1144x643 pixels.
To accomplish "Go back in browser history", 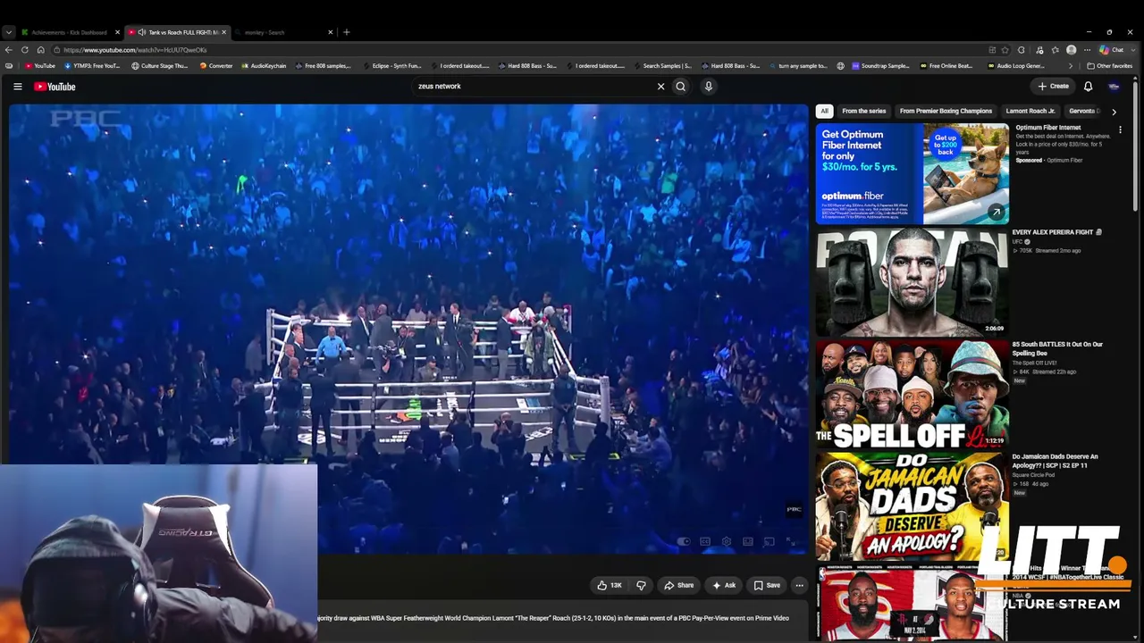I will 8,50.
